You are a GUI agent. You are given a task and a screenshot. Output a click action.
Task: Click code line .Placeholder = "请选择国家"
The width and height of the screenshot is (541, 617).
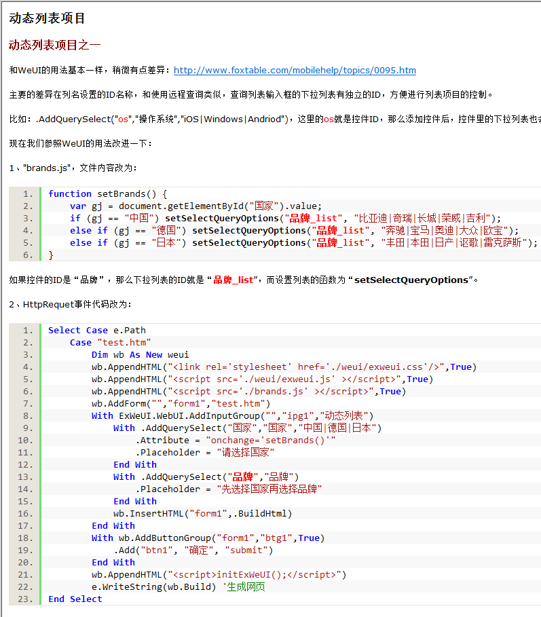click(x=205, y=452)
